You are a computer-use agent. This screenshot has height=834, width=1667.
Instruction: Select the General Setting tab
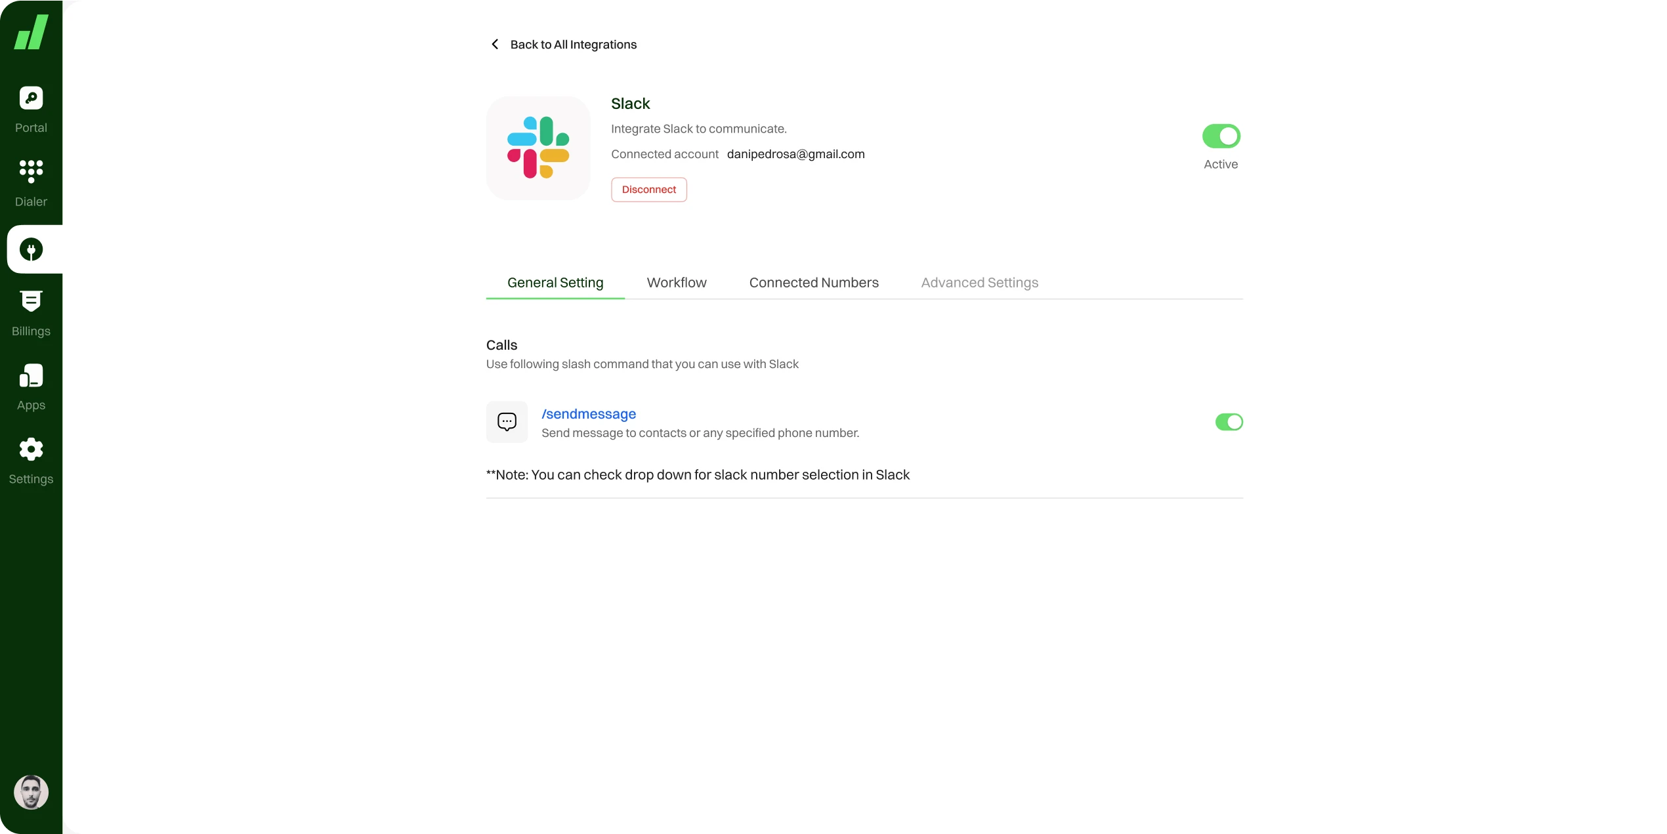point(555,283)
